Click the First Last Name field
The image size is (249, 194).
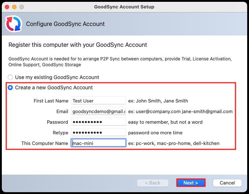click(98, 101)
